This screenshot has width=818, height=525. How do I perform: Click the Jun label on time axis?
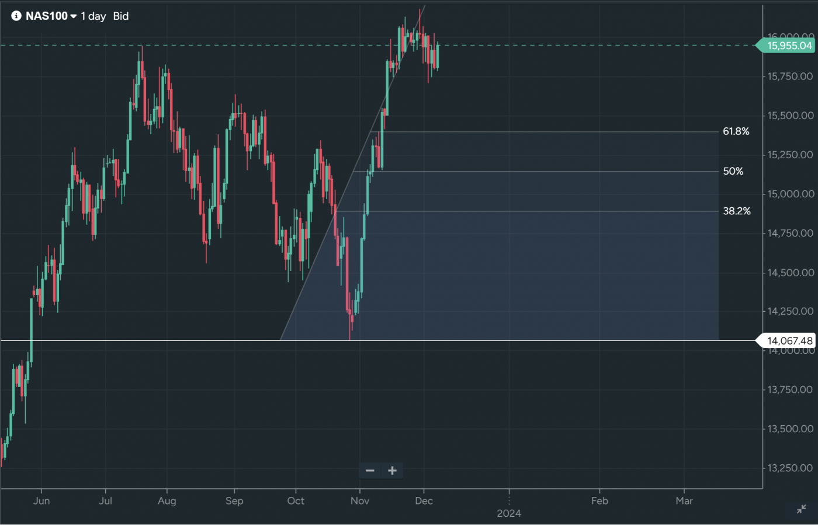click(x=41, y=501)
